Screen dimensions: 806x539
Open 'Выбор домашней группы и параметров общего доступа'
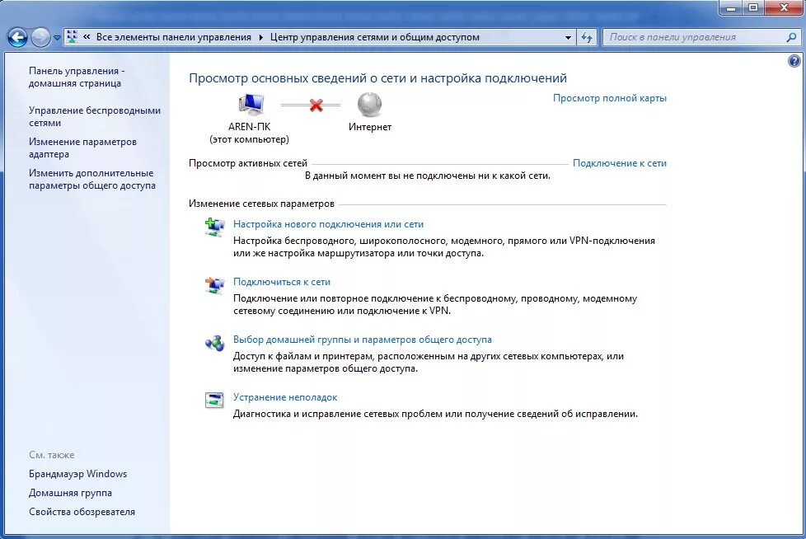(x=363, y=340)
